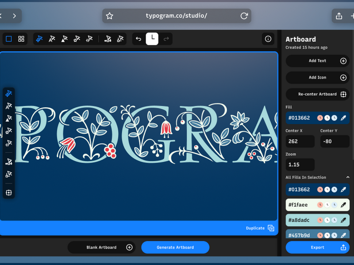
Task: Select the move cursor in left vertical toolbar
Action: coord(9,94)
